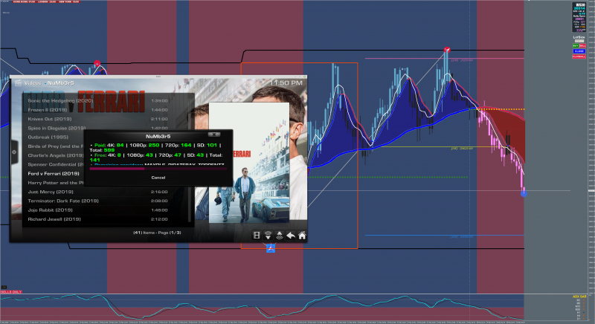Click the Ford v Ferrari poster thumbnail

click(x=249, y=163)
